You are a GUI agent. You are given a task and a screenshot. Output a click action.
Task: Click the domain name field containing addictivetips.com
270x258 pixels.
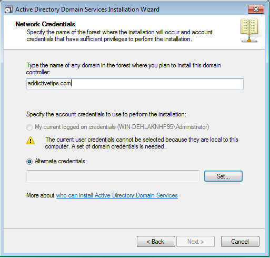135,84
